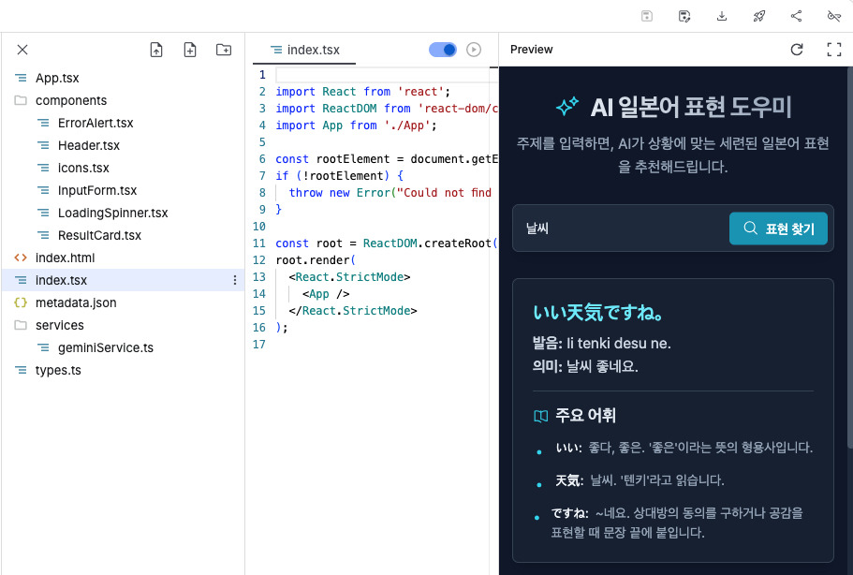Screen dimensions: 853x575
Task: Open the three-dot menu for index.tsx
Action: click(234, 280)
